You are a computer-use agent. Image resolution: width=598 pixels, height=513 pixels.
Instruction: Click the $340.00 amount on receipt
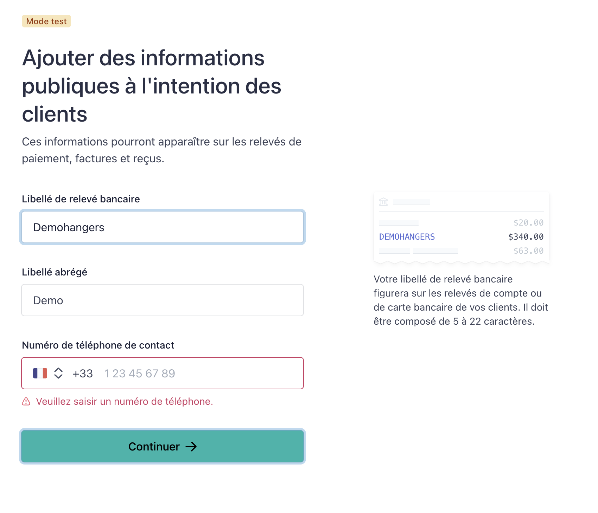coord(526,237)
